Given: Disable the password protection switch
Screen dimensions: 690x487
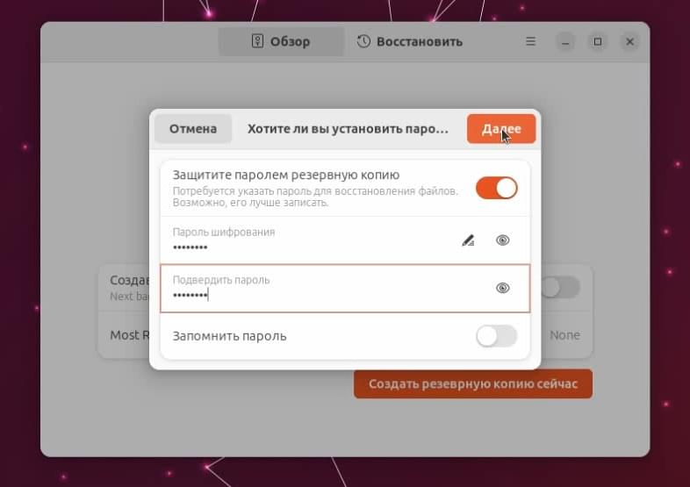Looking at the screenshot, I should [x=496, y=189].
